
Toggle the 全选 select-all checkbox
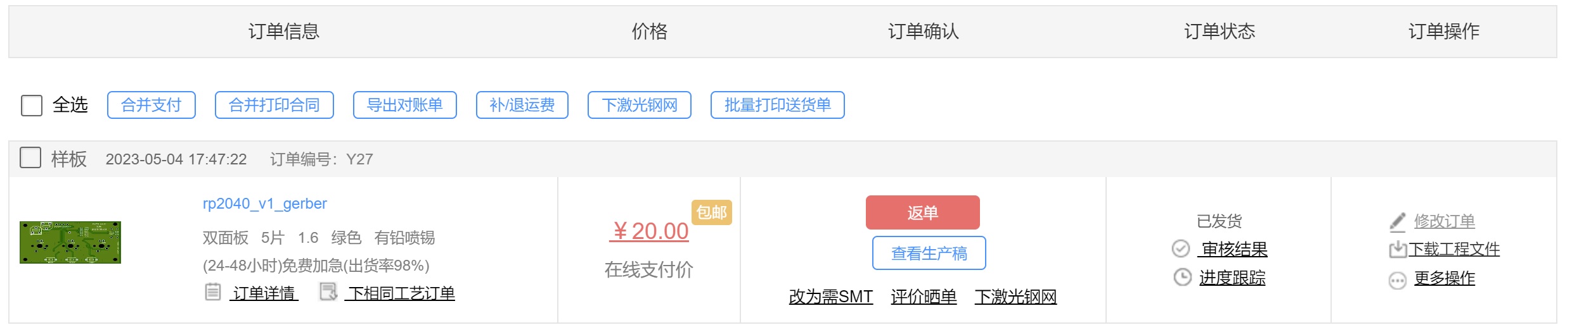[32, 105]
